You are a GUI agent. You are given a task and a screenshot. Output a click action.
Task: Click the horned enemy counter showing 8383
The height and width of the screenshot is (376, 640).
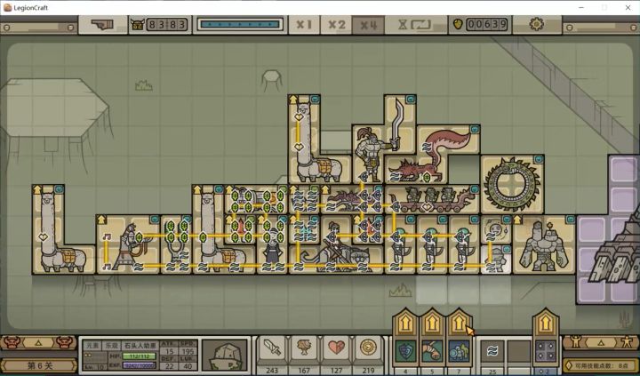[160, 25]
